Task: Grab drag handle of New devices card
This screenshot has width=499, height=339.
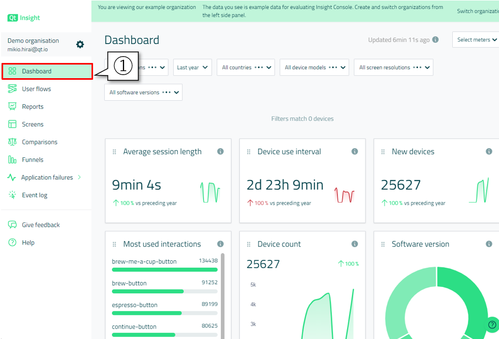Action: tap(383, 152)
